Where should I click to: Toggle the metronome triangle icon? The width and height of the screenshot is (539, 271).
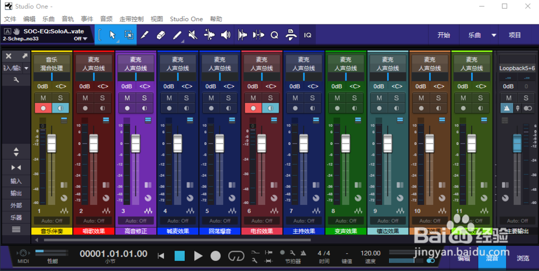coord(303,253)
